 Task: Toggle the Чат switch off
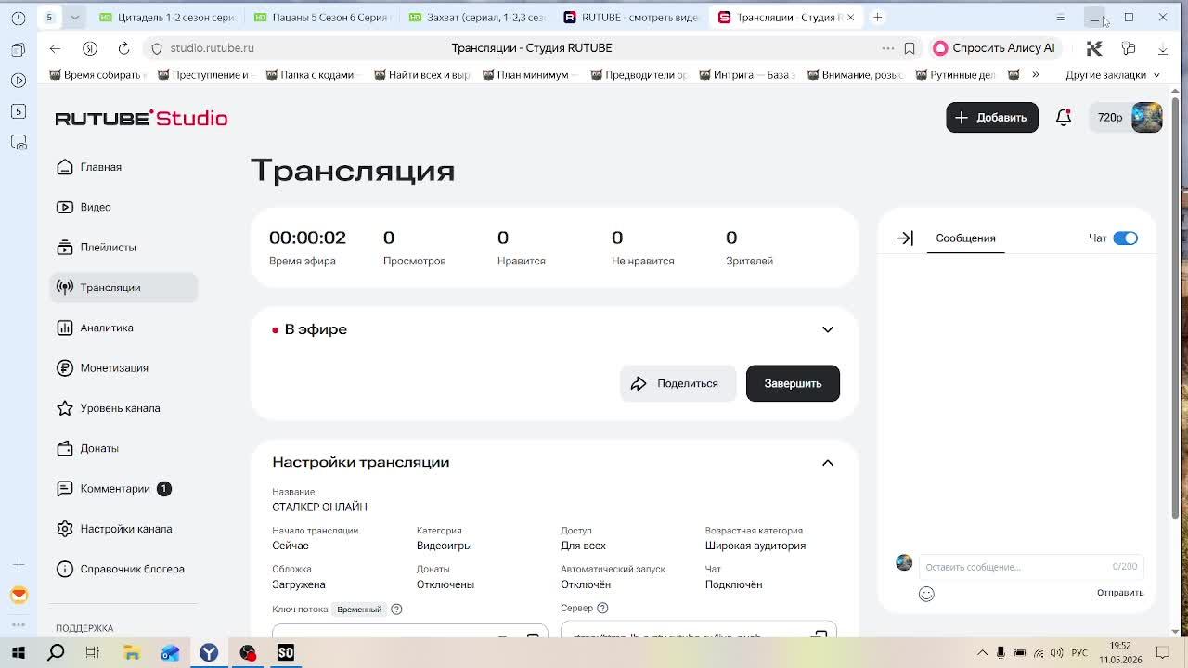pos(1125,238)
